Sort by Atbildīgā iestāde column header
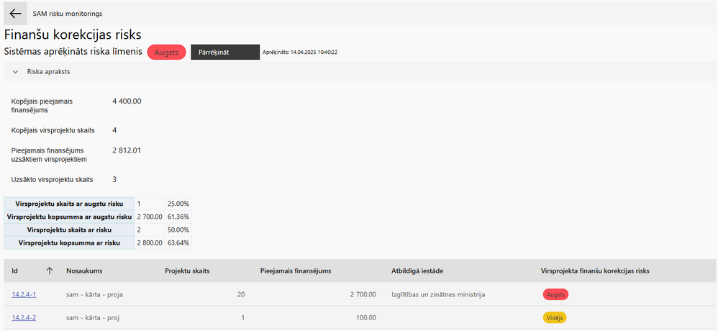718x331 pixels. 417,271
